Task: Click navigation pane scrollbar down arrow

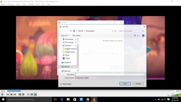Action: pyautogui.click(x=78, y=70)
